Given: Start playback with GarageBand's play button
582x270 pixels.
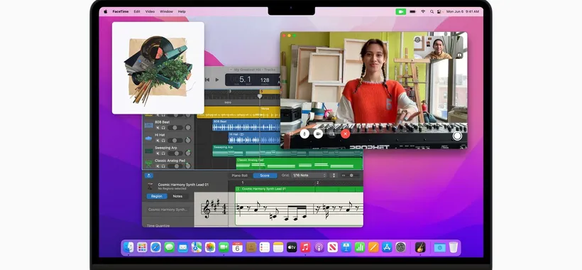Looking at the screenshot, I should click(x=217, y=80).
